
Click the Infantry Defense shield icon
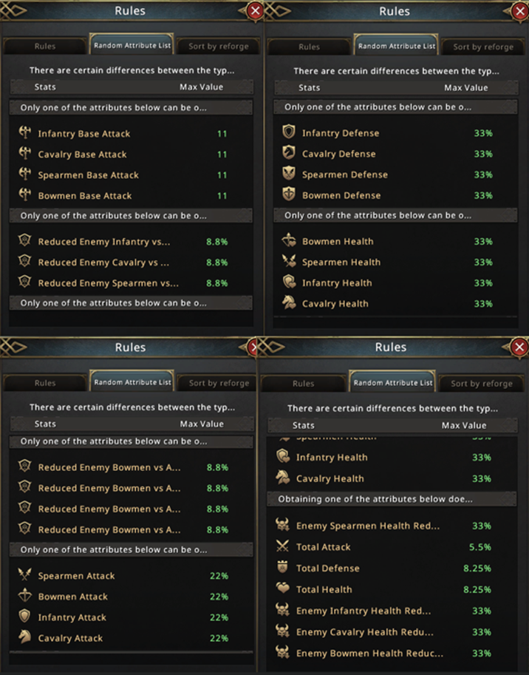click(x=289, y=133)
